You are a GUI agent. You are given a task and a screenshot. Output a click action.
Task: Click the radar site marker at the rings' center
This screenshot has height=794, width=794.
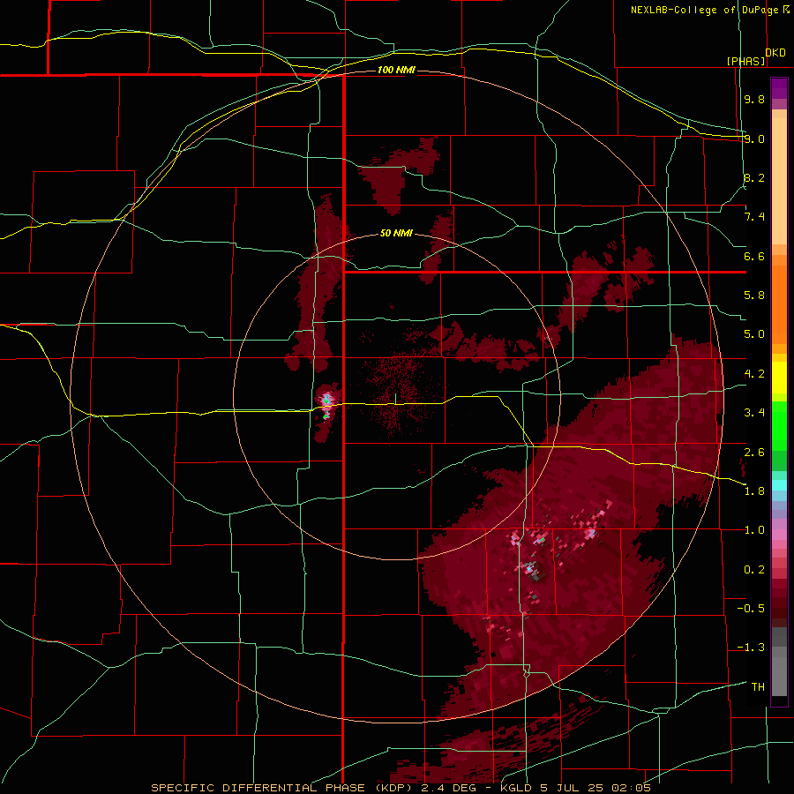coord(396,399)
